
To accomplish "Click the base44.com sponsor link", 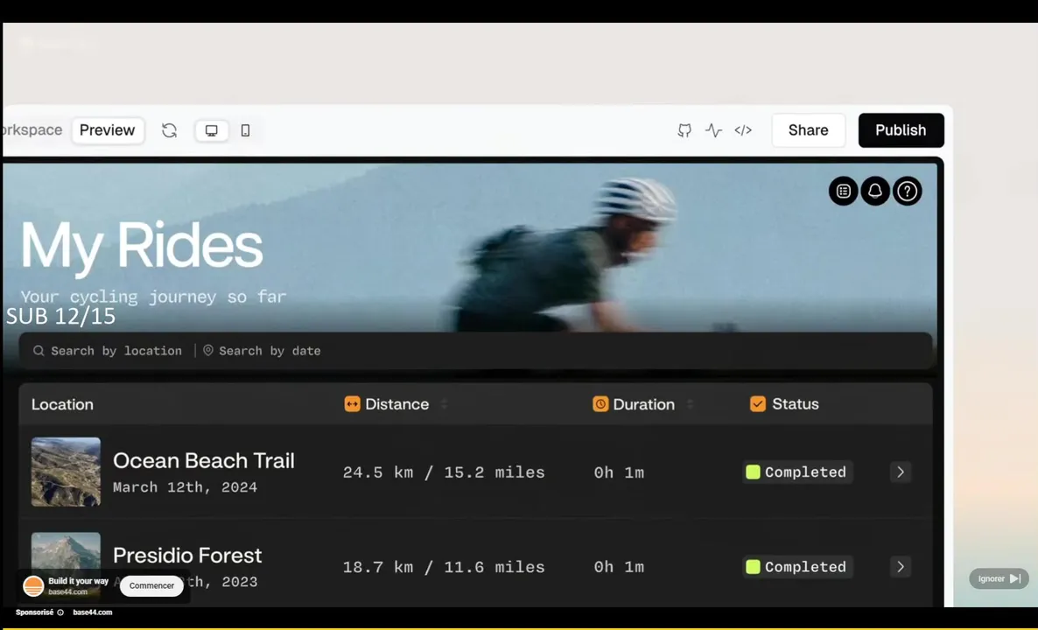I will click(93, 612).
